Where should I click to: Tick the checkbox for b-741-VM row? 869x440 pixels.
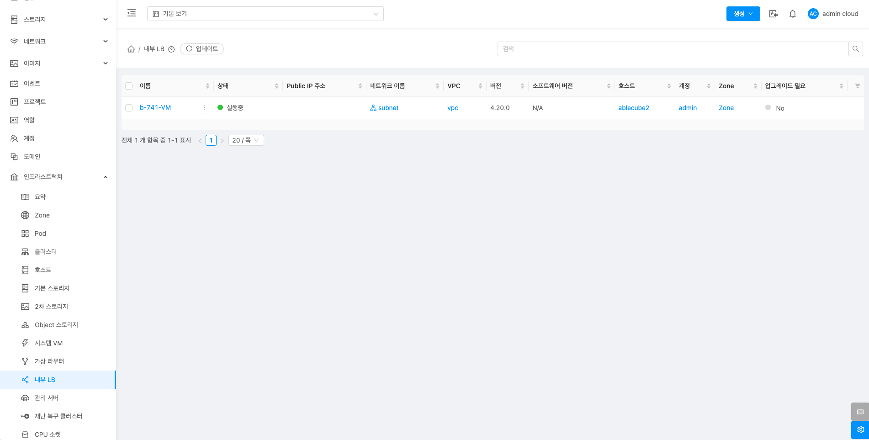(129, 108)
